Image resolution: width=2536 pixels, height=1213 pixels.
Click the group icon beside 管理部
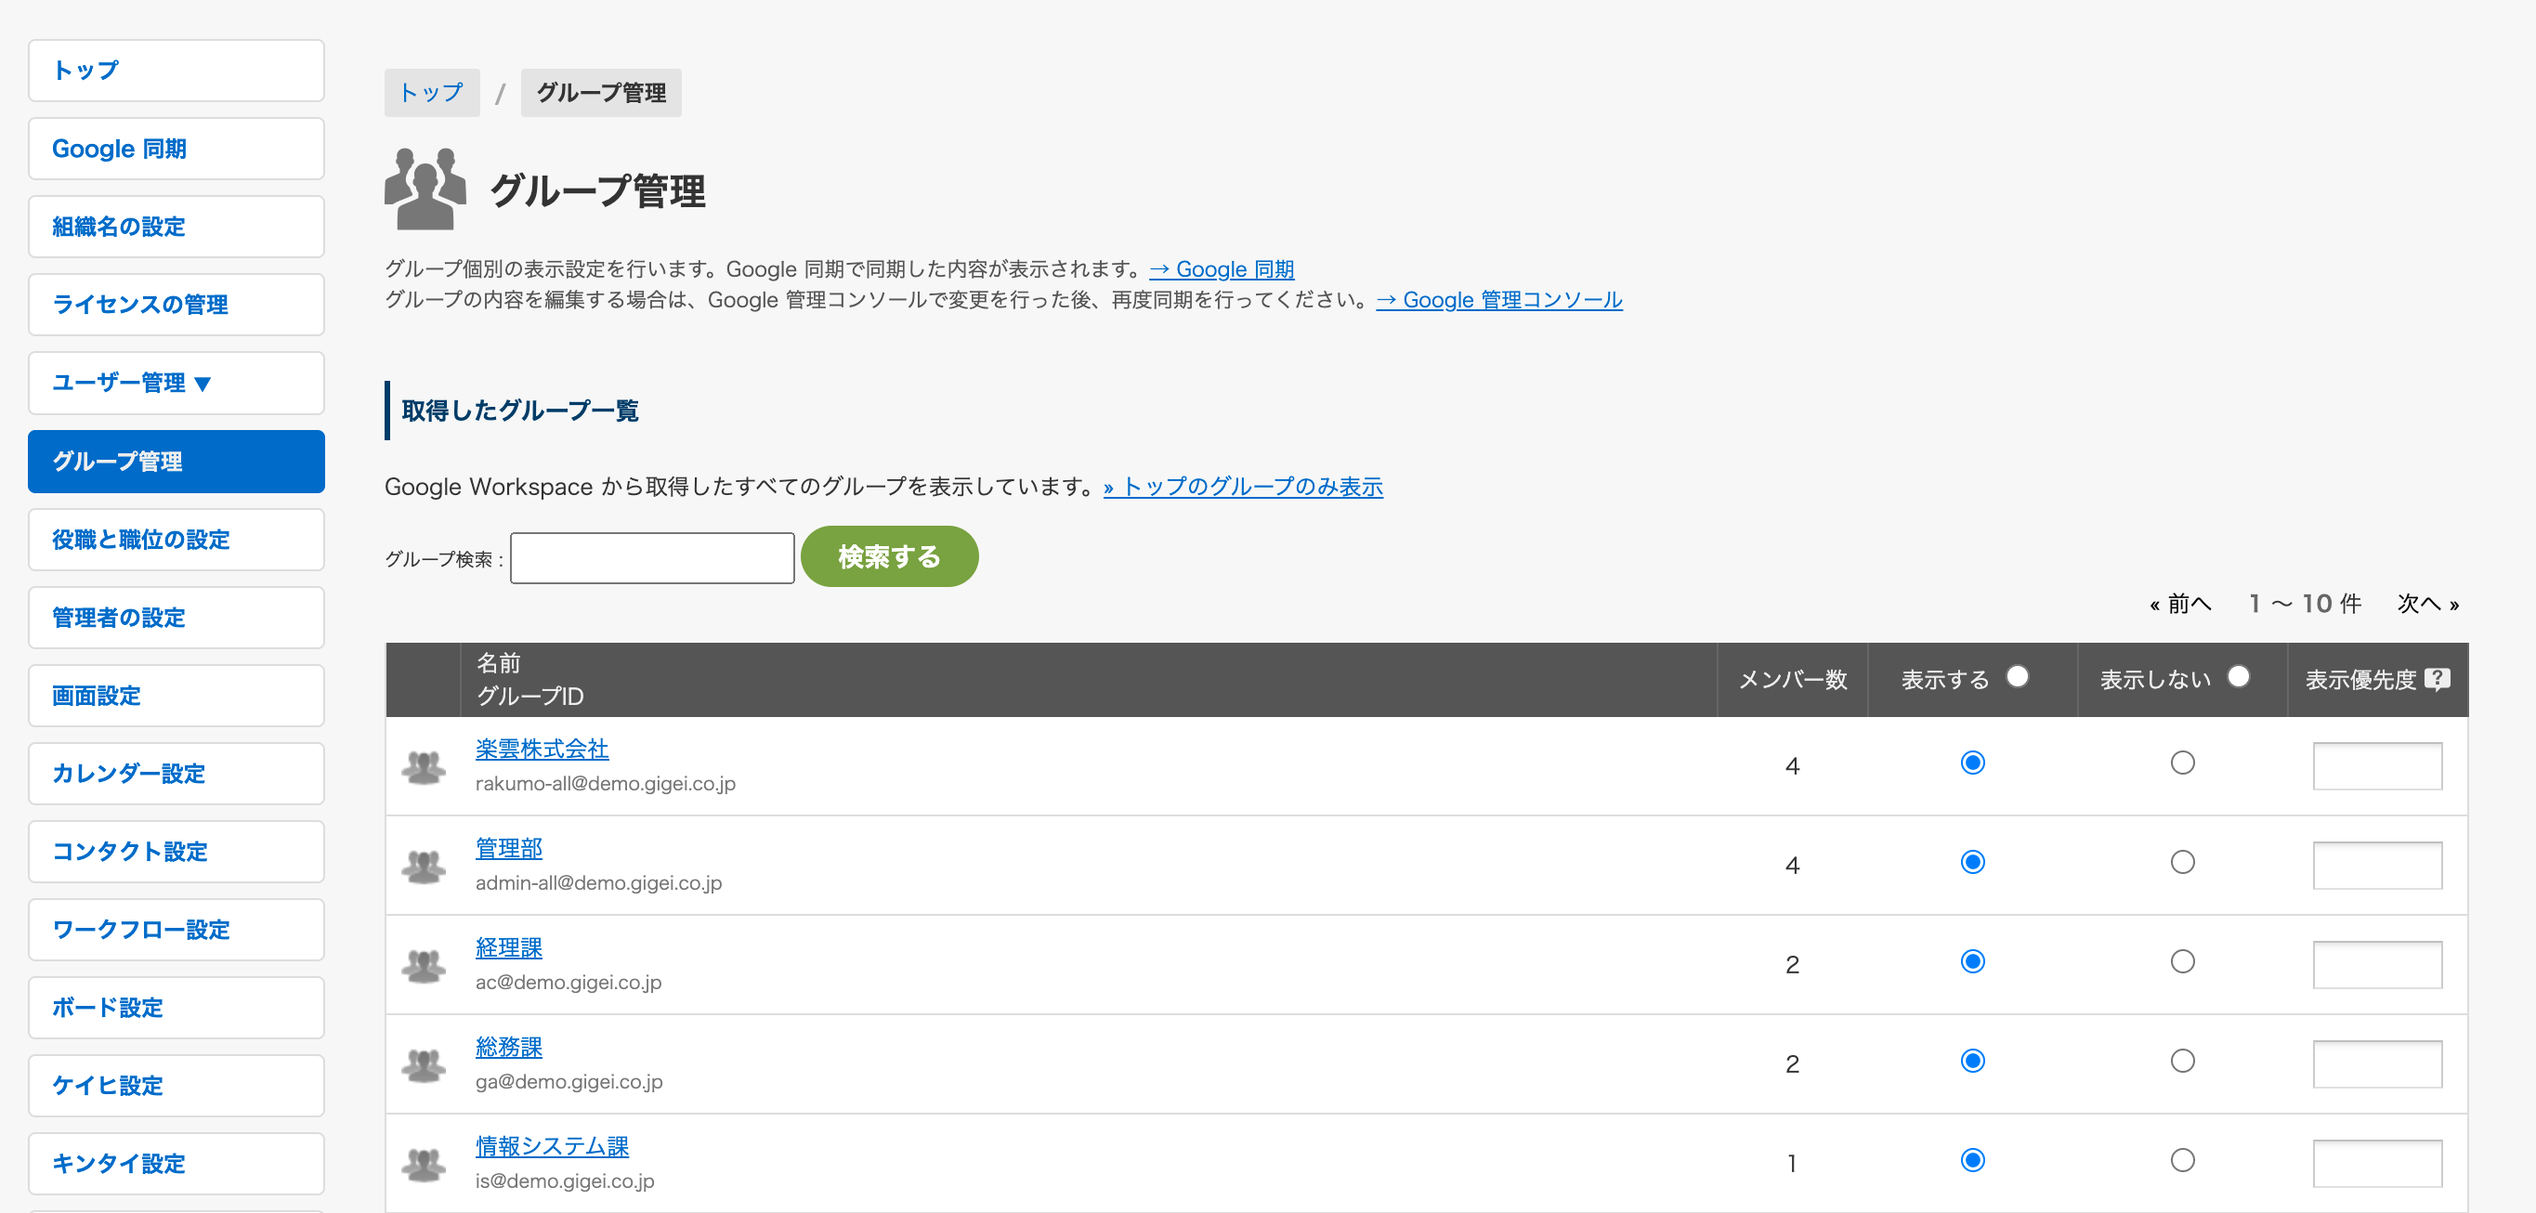click(x=424, y=866)
